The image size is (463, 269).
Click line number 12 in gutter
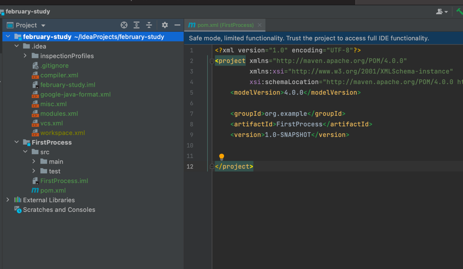point(190,166)
